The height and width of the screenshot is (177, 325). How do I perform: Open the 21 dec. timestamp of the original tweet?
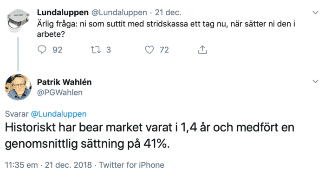pyautogui.click(x=168, y=13)
